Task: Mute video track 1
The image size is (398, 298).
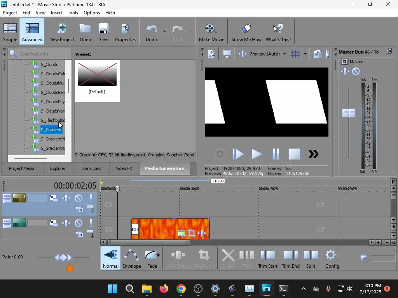Action: click(79, 198)
